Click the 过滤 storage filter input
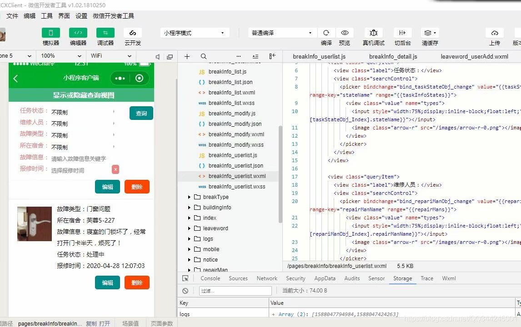The image size is (521, 327). point(235,291)
